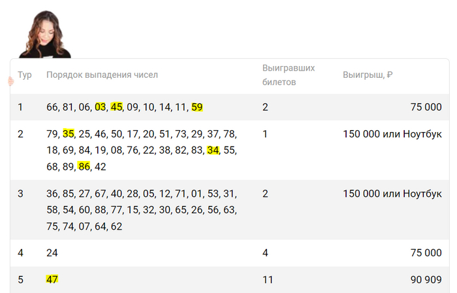Select highlighted number 47 in round 5

click(52, 279)
